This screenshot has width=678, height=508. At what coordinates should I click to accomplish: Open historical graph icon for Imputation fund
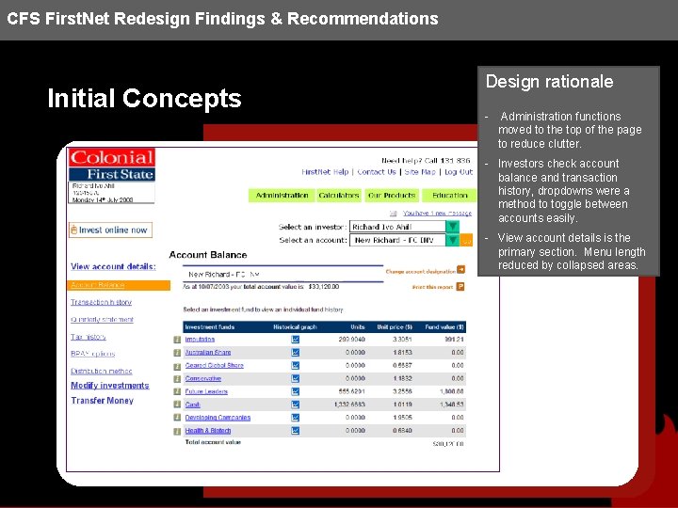tap(296, 340)
